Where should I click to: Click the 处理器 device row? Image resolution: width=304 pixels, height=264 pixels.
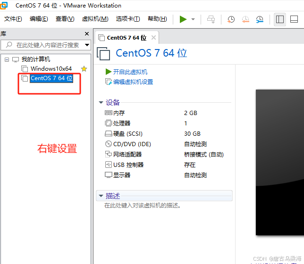point(168,124)
